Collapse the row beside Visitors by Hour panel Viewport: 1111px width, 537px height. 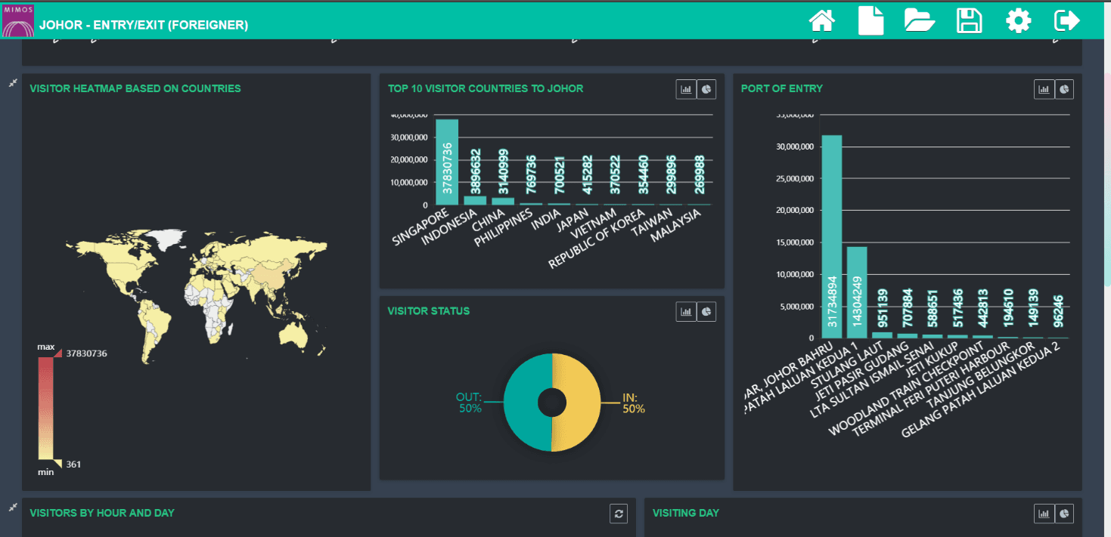pos(12,508)
